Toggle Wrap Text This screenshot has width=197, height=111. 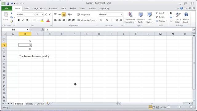click(84, 14)
